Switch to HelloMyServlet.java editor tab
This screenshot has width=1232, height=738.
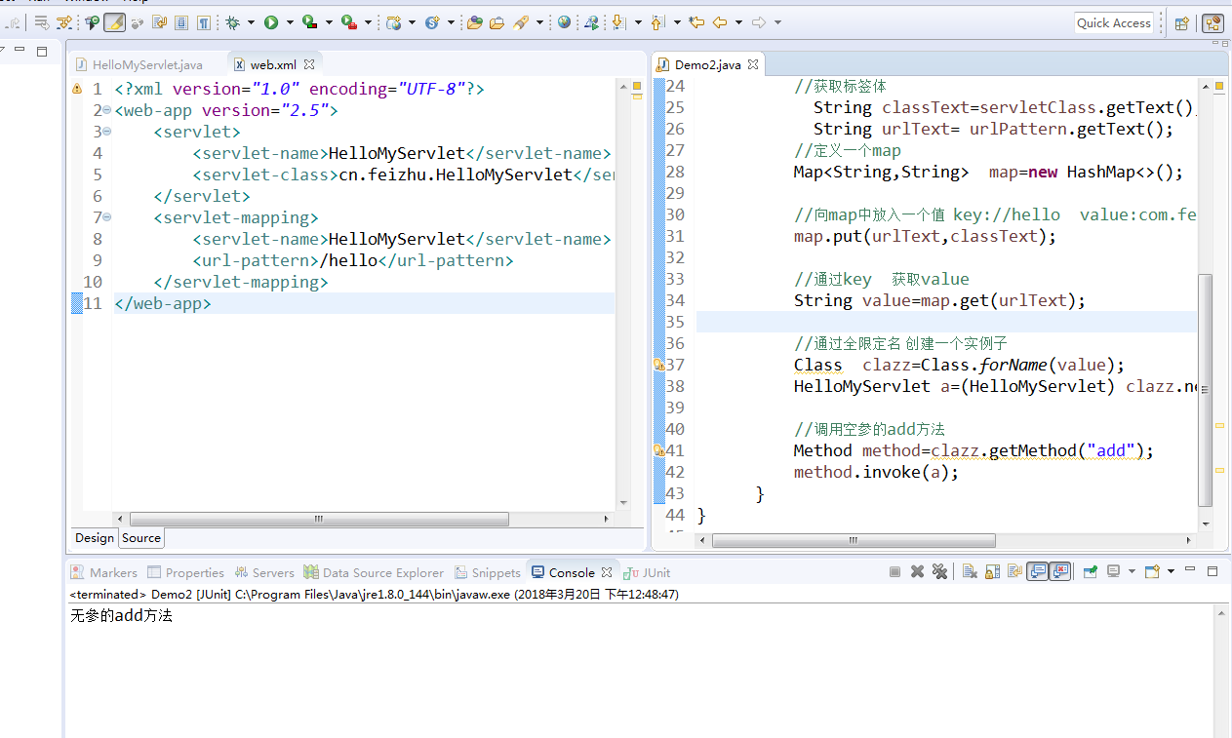[139, 64]
